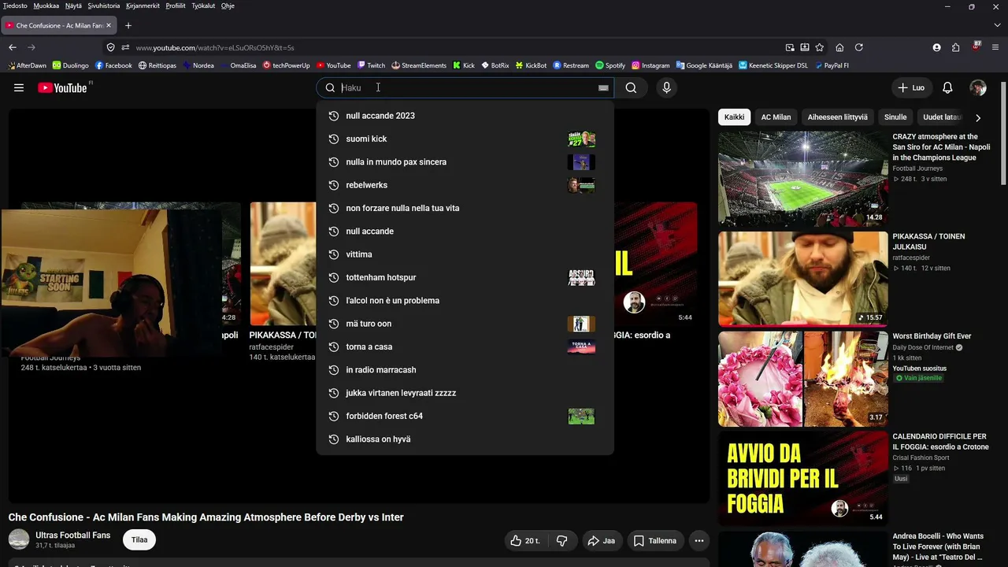The width and height of the screenshot is (1008, 567).
Task: Open the birthday cake video thumbnail
Action: (x=802, y=378)
